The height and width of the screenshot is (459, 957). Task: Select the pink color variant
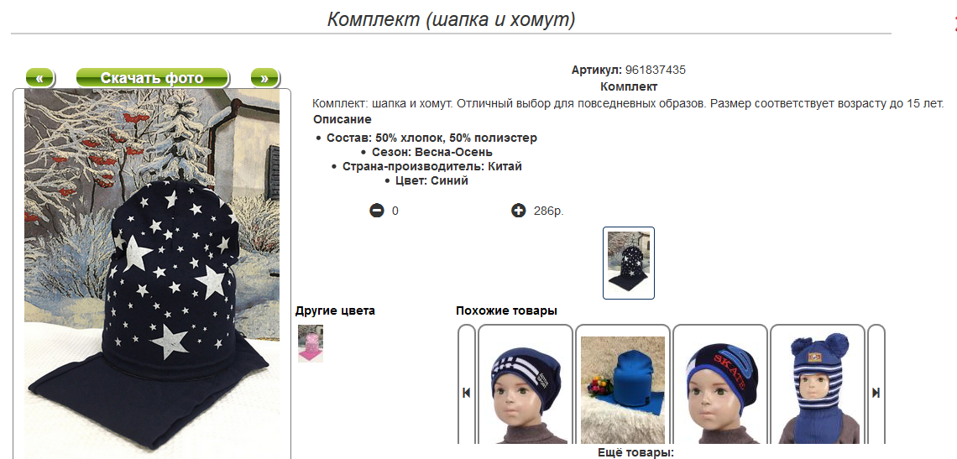311,344
